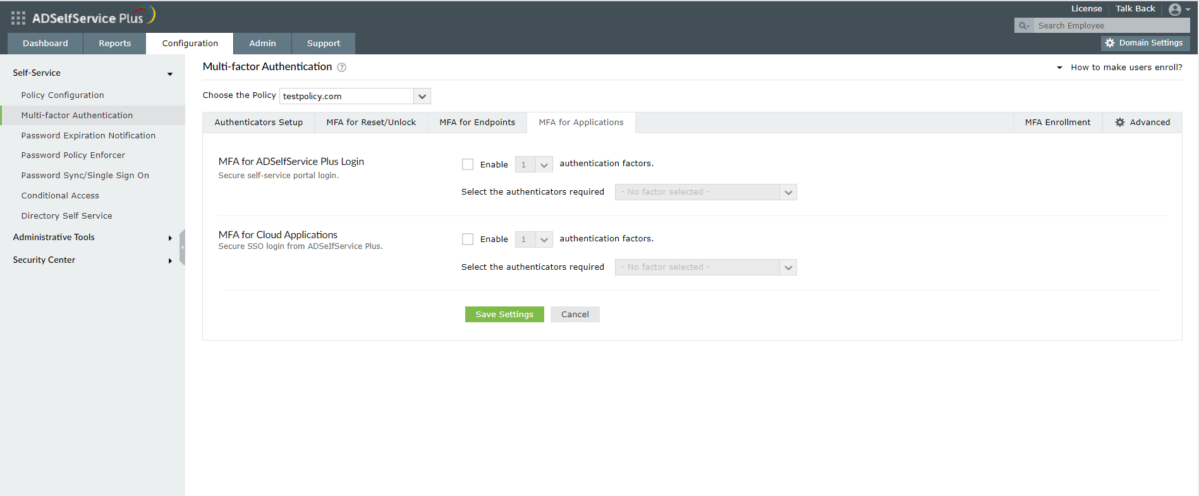This screenshot has width=1199, height=496.
Task: Click the Save Settings button
Action: (504, 315)
